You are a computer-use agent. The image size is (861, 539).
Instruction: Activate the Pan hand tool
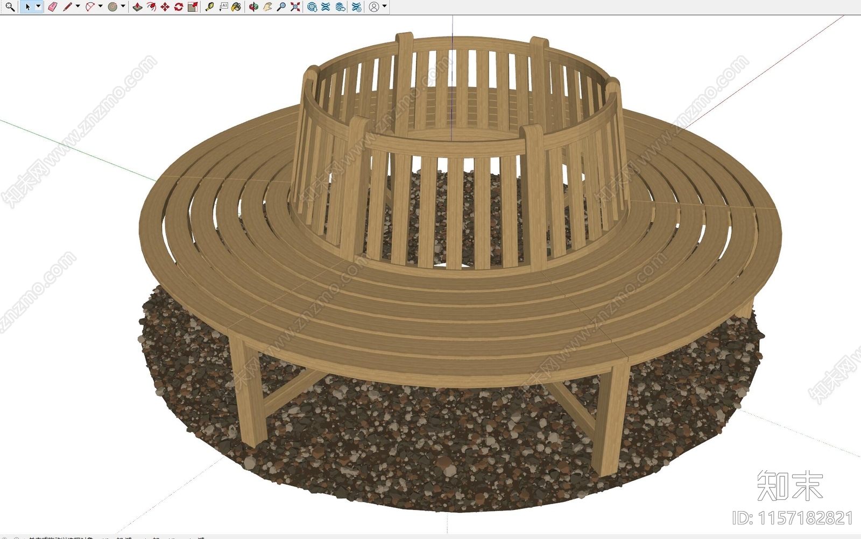(x=267, y=7)
